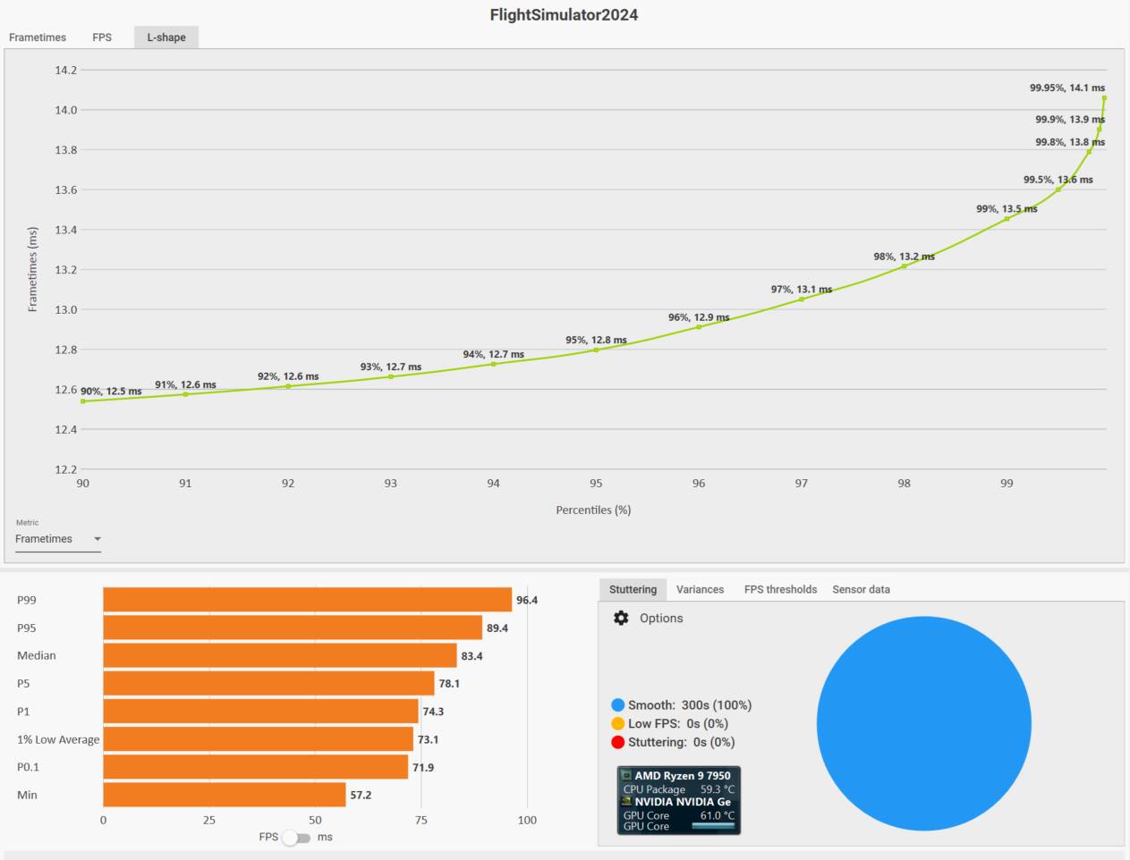
Task: Expand the Metric dropdown arrow
Action: [x=98, y=539]
